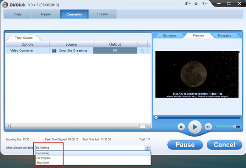Maximize the DVDFab window

[x=229, y=3]
